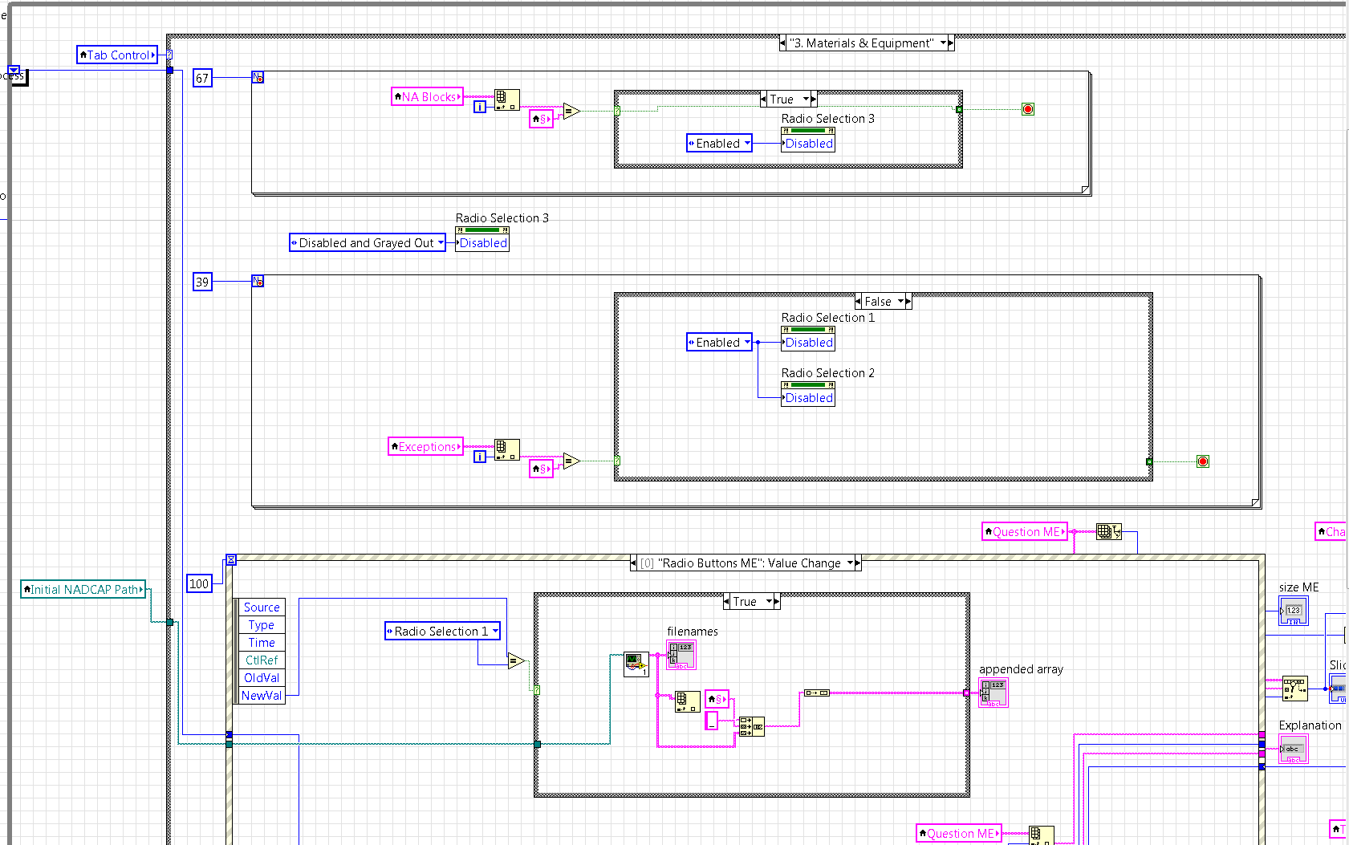Go to next case of the True structure in 67 loop
This screenshot has width=1349, height=845.
point(814,100)
